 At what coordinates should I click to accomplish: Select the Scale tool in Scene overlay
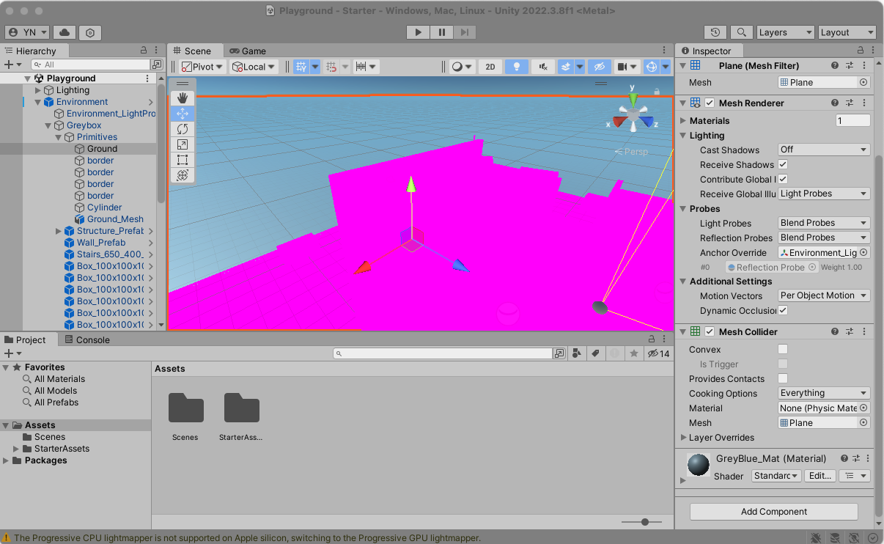[183, 144]
